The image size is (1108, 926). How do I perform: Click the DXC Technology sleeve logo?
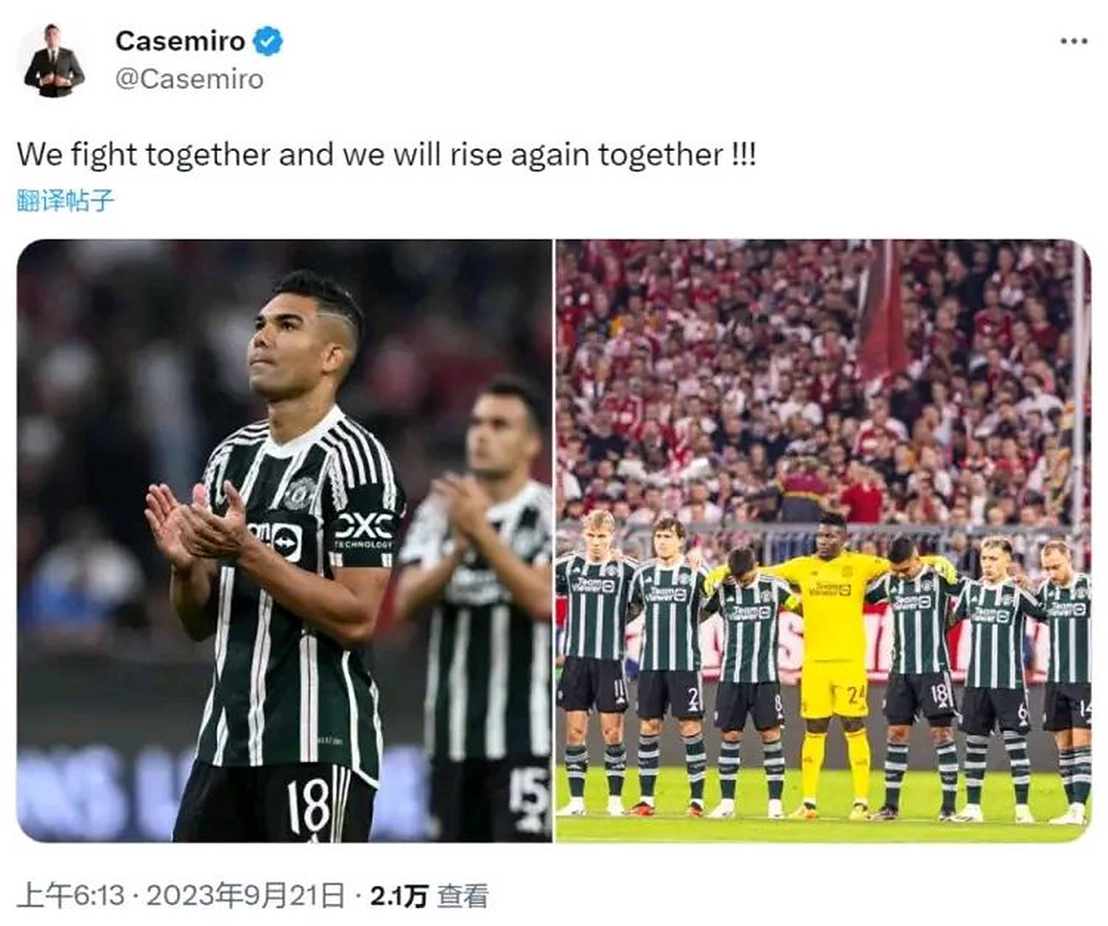pyautogui.click(x=364, y=530)
